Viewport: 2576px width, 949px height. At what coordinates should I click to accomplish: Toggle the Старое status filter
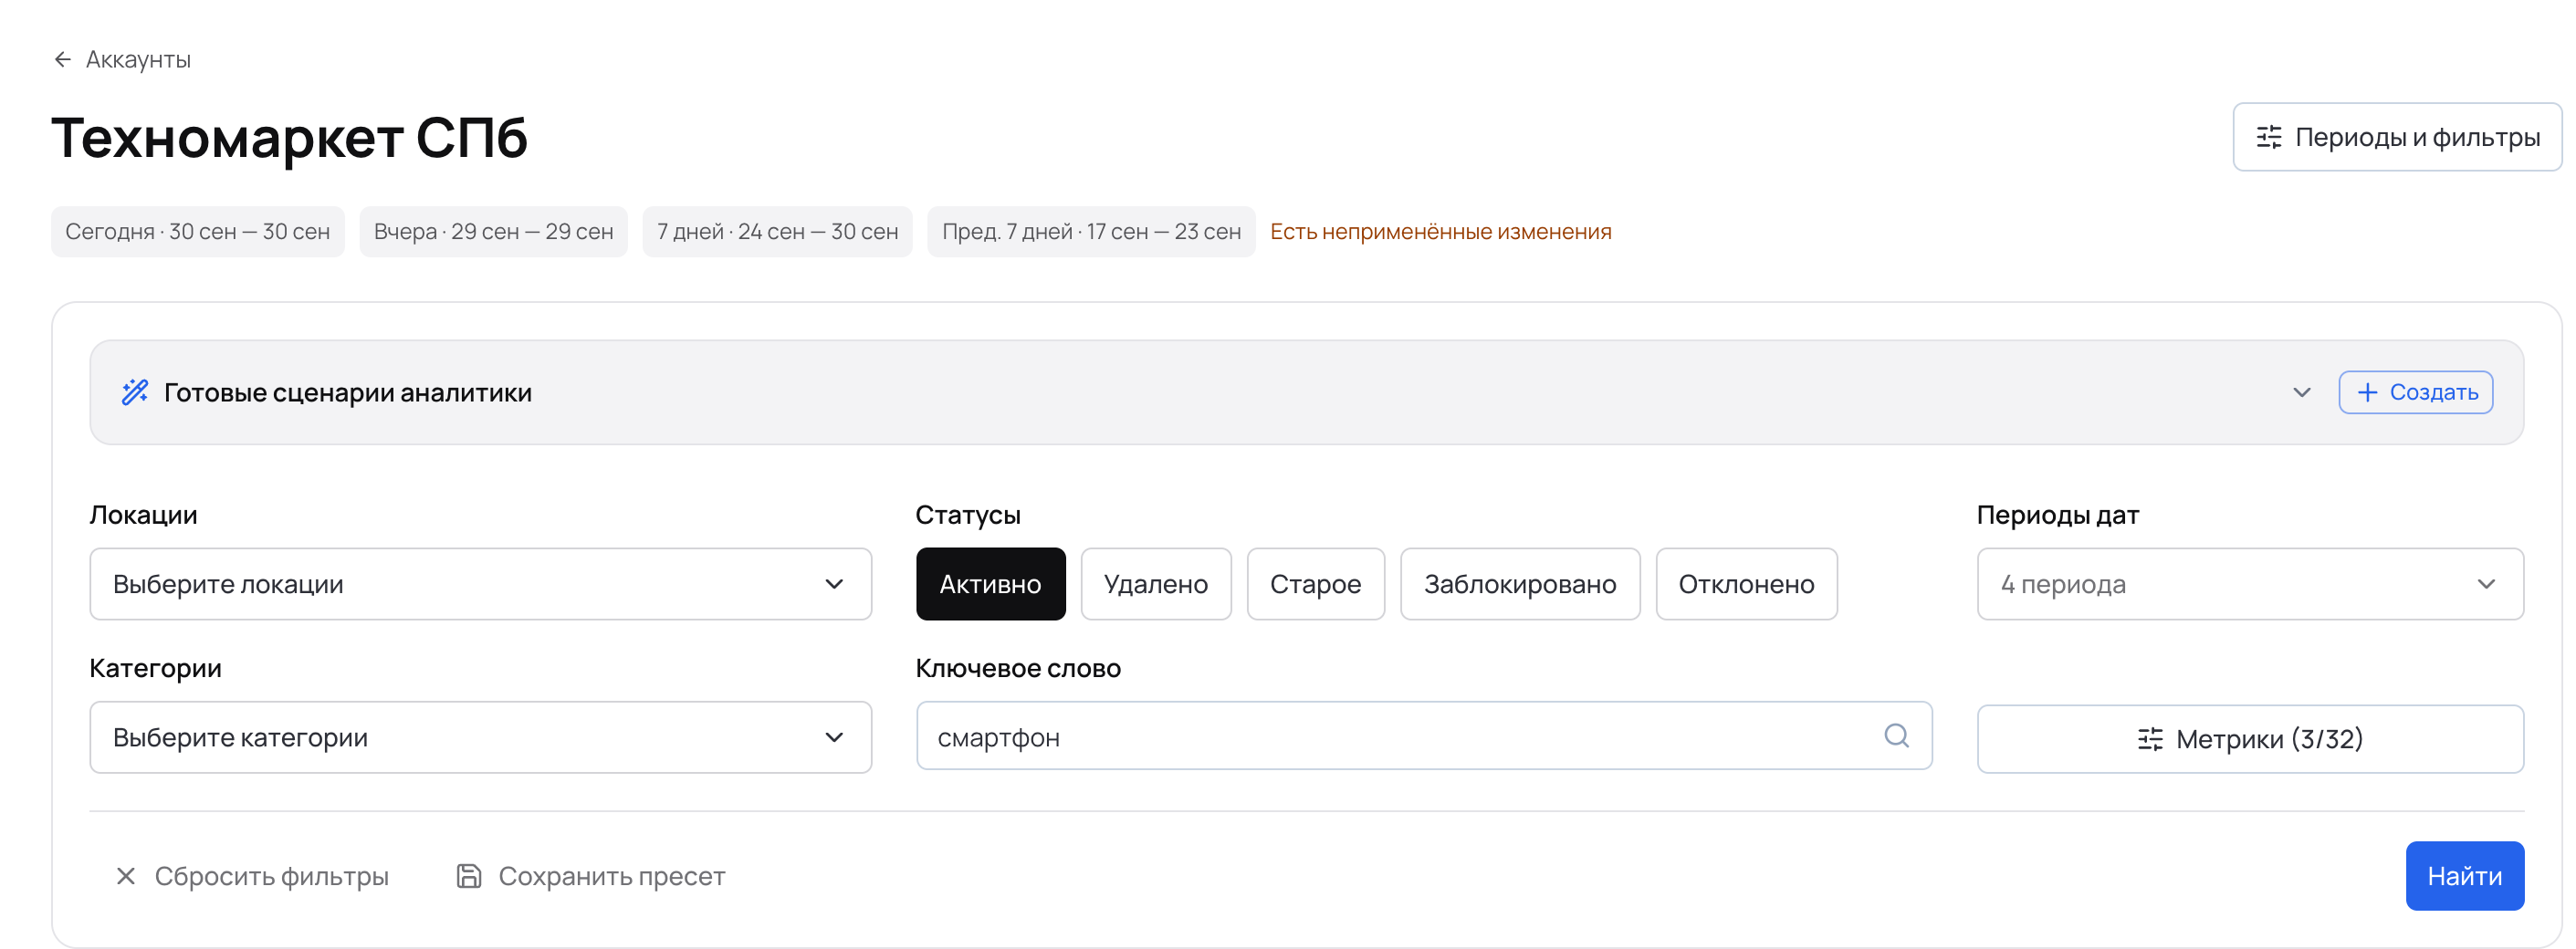point(1315,584)
